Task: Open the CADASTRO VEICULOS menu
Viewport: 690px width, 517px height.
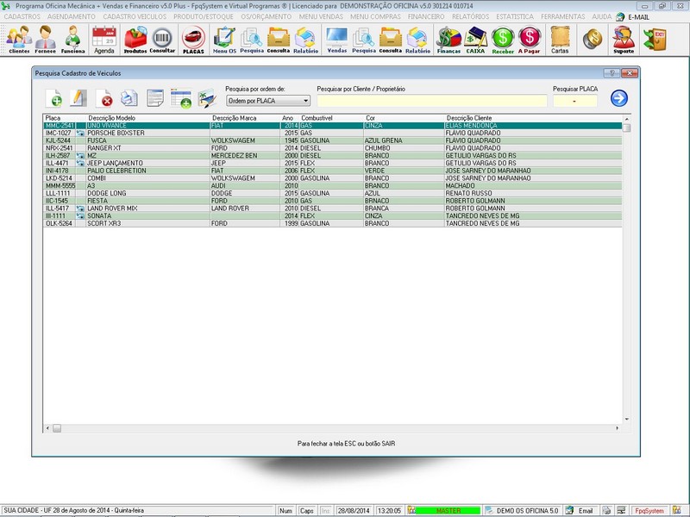Action: pyautogui.click(x=135, y=16)
